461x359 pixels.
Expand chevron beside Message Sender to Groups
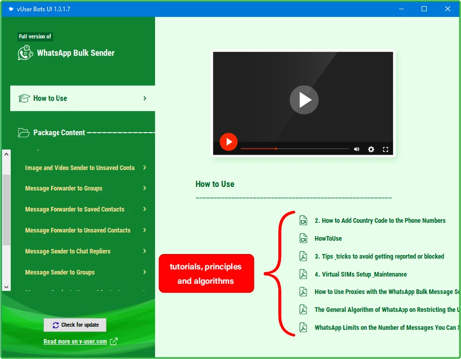pyautogui.click(x=145, y=272)
